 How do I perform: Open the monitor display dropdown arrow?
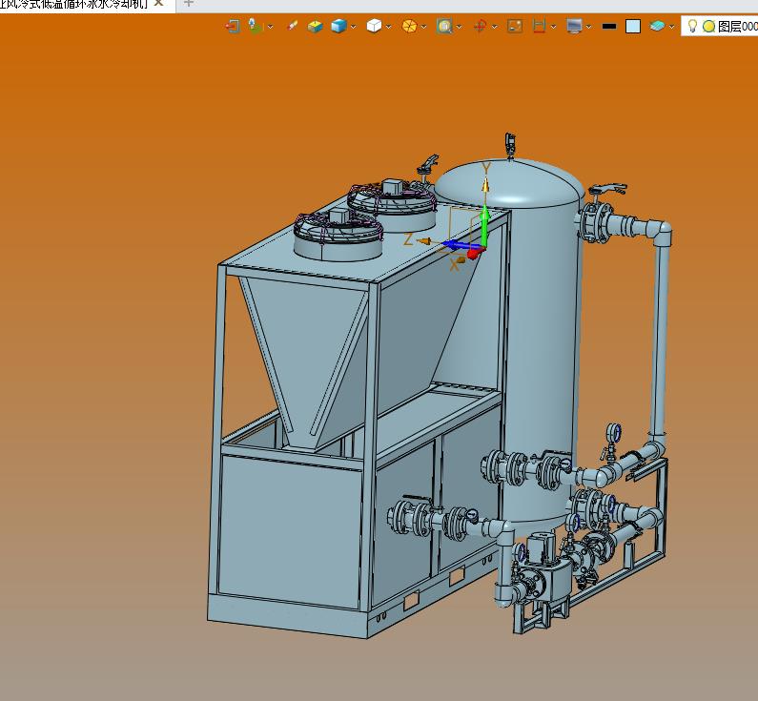pyautogui.click(x=589, y=27)
